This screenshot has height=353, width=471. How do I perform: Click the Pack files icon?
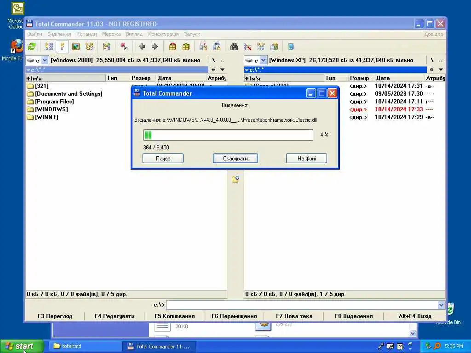point(172,46)
